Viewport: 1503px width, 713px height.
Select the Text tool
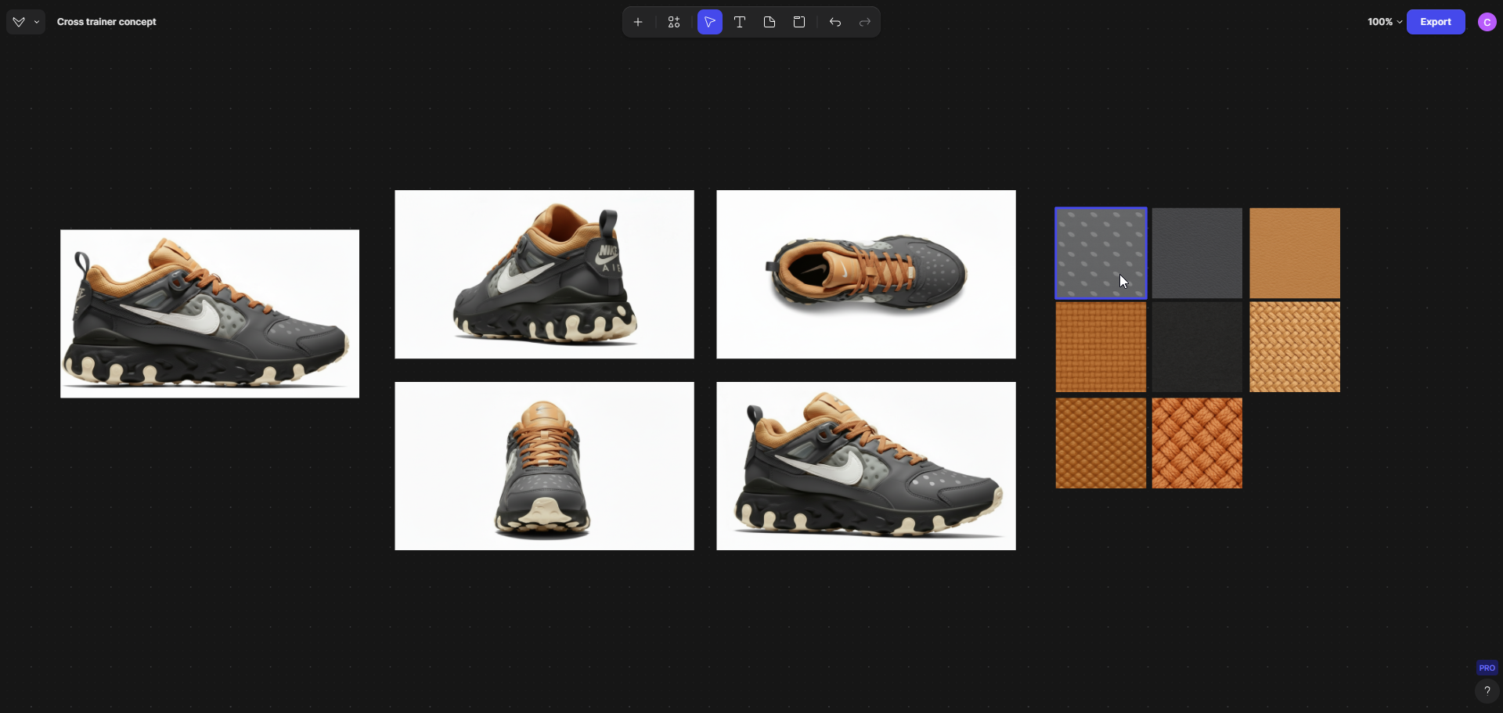click(739, 22)
